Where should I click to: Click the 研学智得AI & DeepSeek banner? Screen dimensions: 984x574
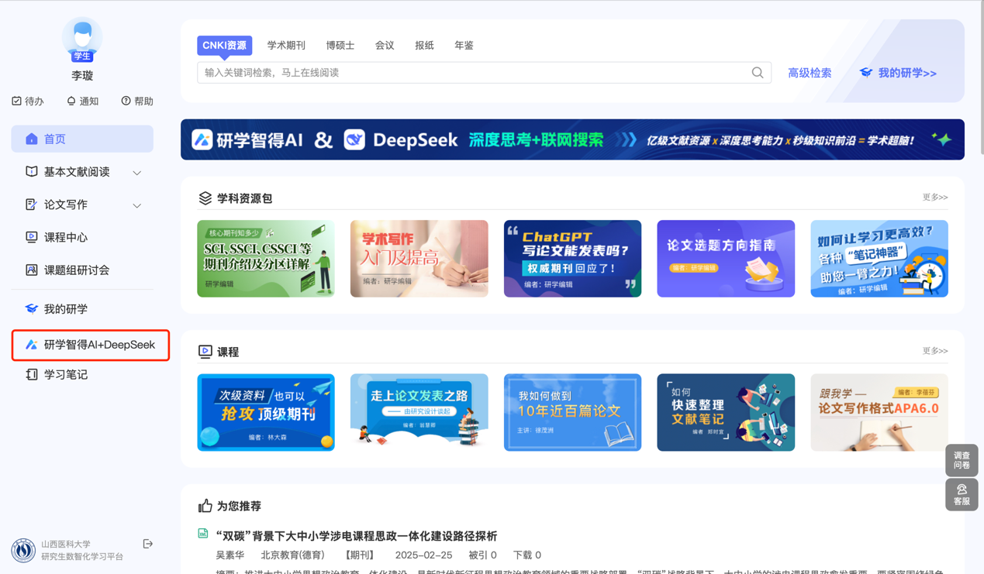pos(572,140)
